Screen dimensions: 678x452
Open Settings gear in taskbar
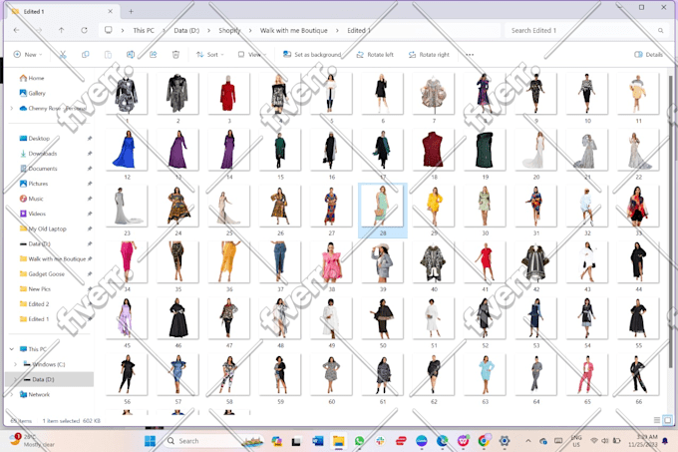click(505, 441)
